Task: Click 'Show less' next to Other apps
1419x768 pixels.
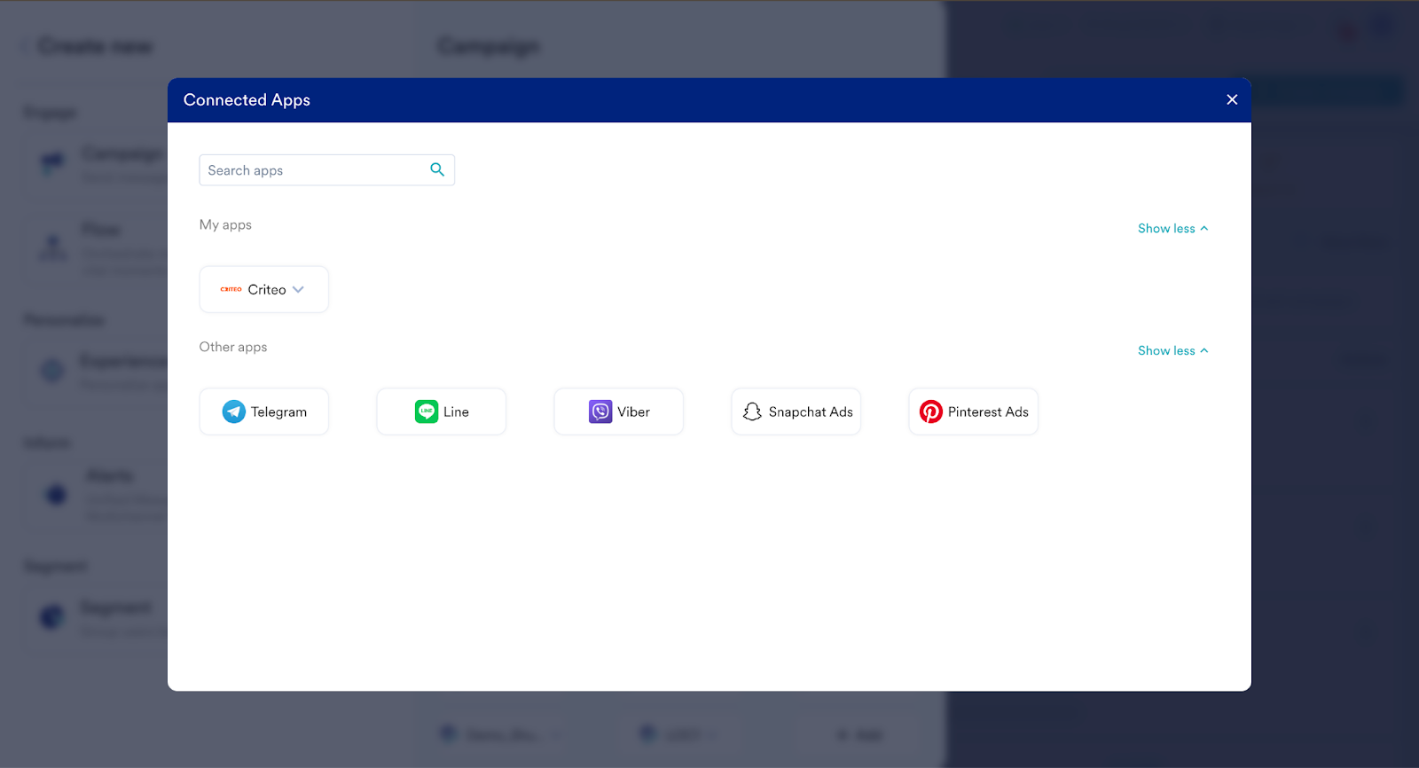Action: click(x=1166, y=351)
